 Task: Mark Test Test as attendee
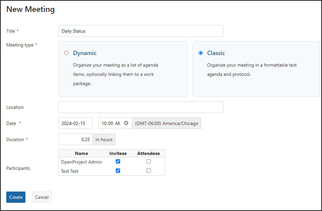point(148,170)
